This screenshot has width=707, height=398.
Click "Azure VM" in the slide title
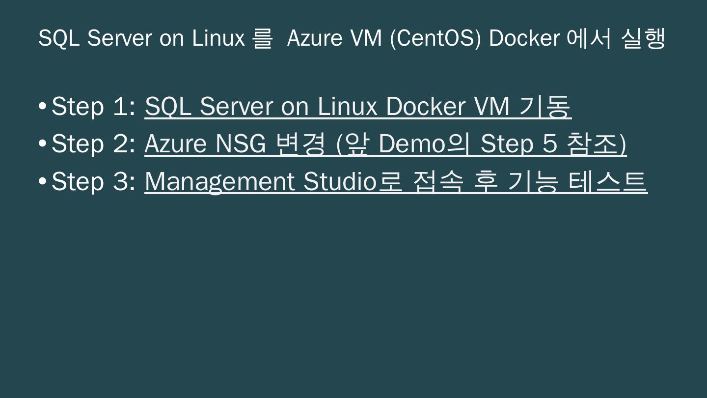pos(334,38)
